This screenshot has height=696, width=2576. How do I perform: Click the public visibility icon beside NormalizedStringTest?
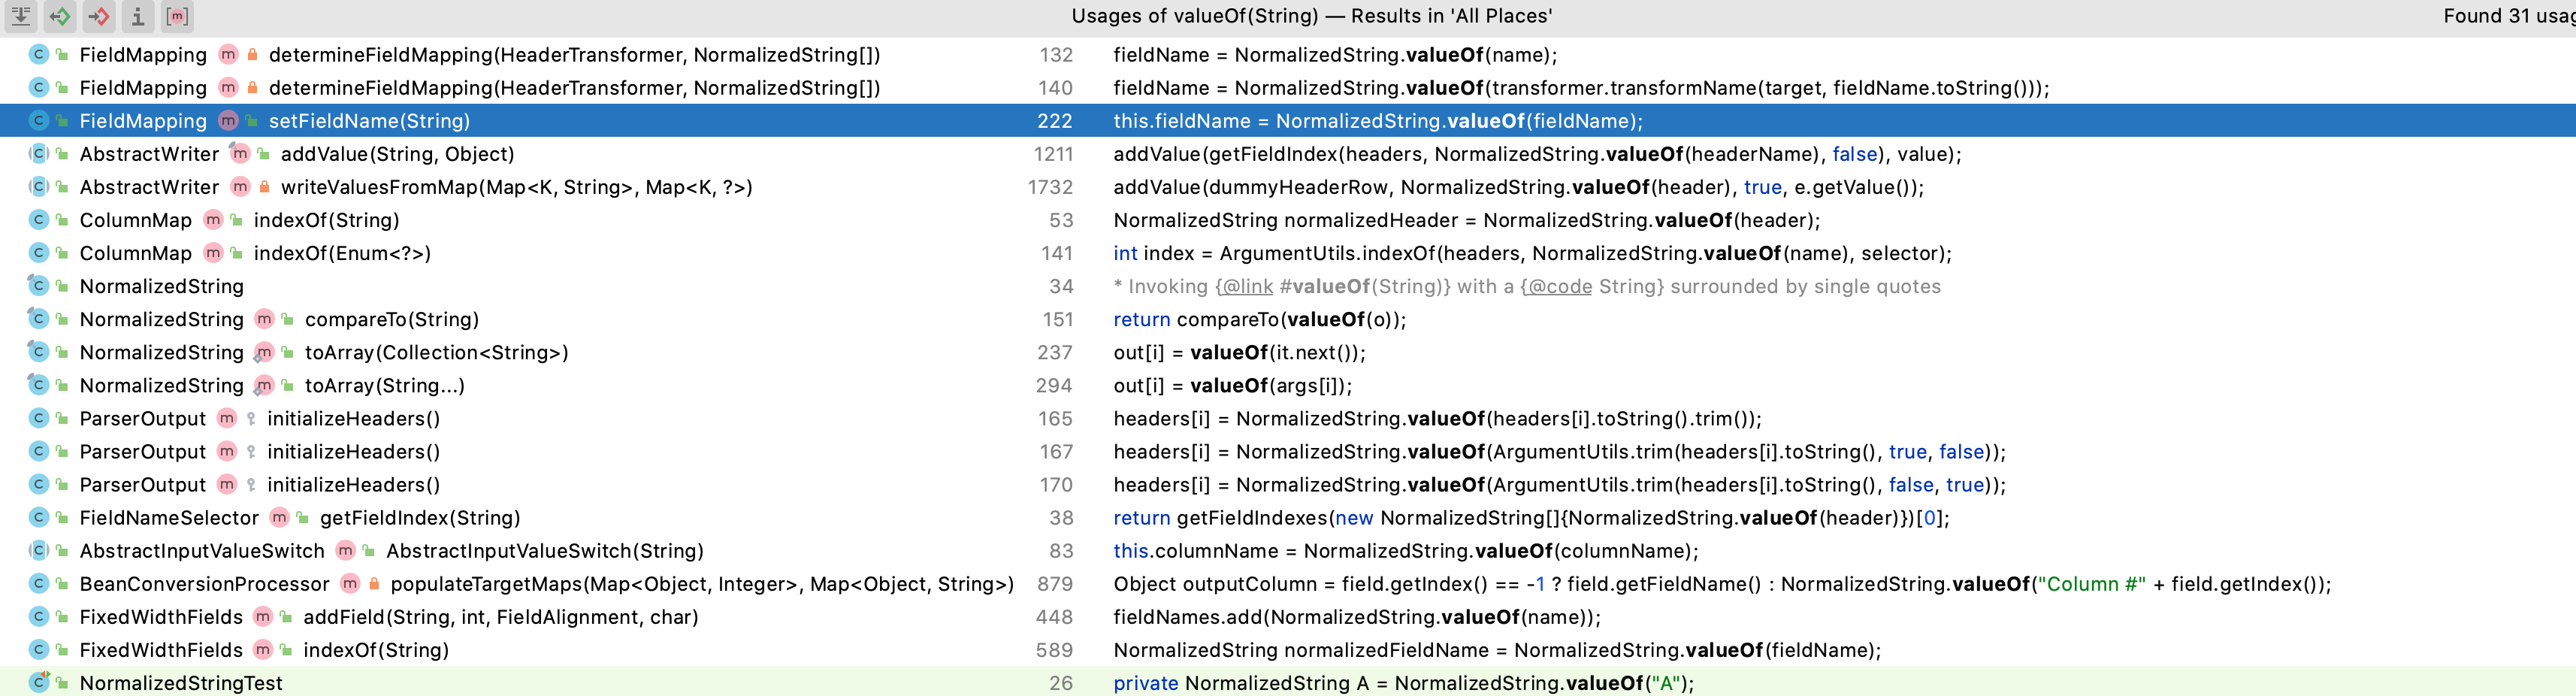click(62, 683)
